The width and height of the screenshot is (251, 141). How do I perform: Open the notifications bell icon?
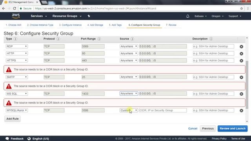pyautogui.click(x=187, y=16)
